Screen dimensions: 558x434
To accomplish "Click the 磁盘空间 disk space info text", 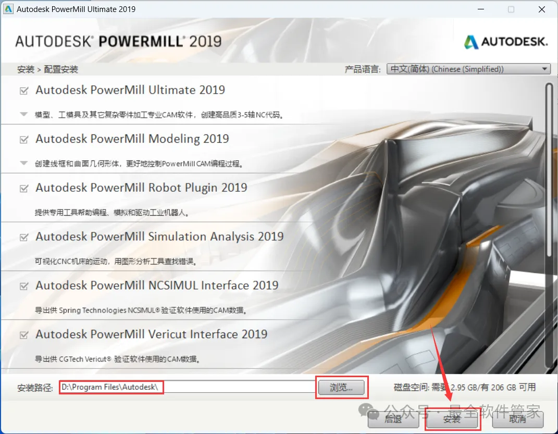I will [465, 387].
